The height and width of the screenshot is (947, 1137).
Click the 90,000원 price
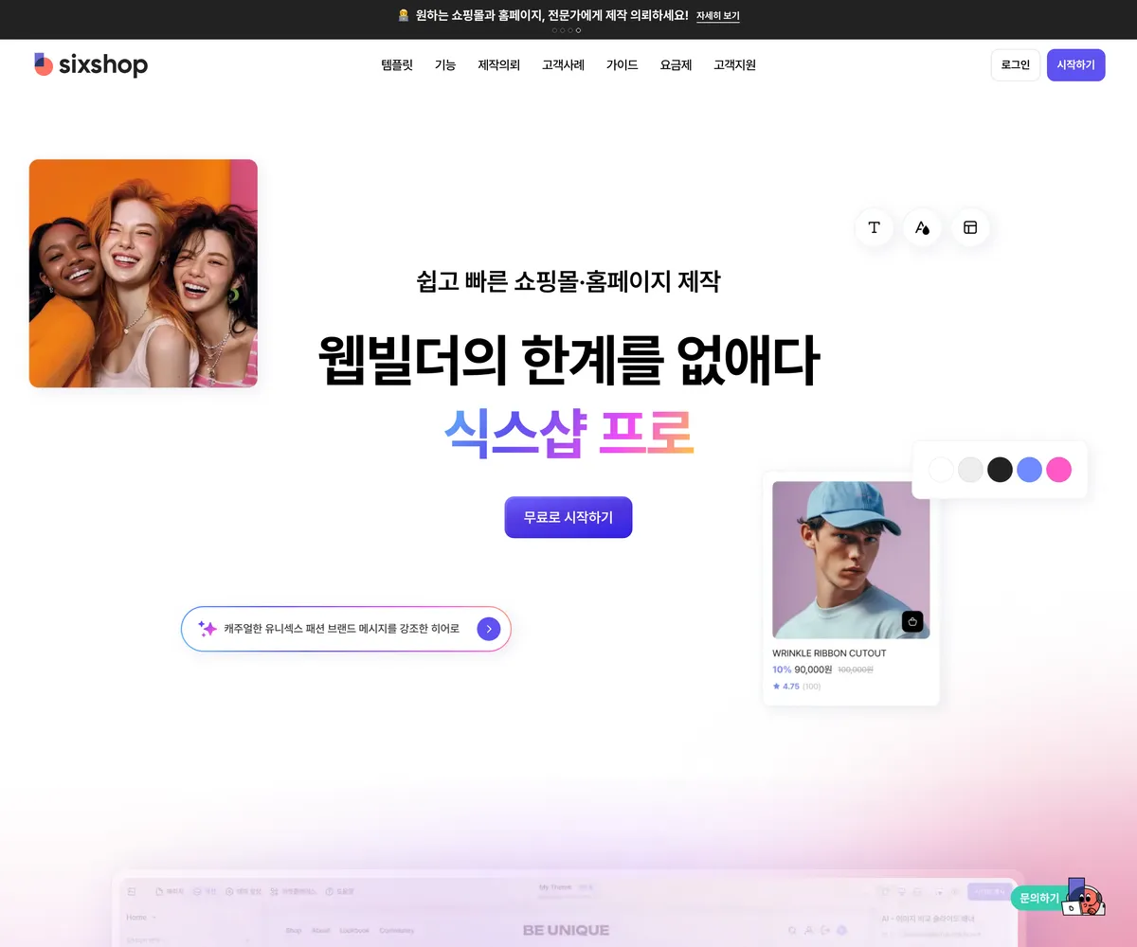[x=813, y=670]
